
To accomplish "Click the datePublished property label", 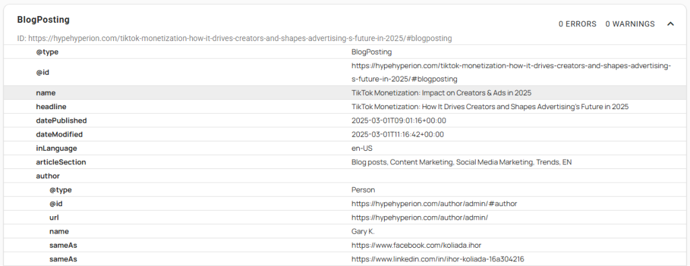I will click(61, 121).
